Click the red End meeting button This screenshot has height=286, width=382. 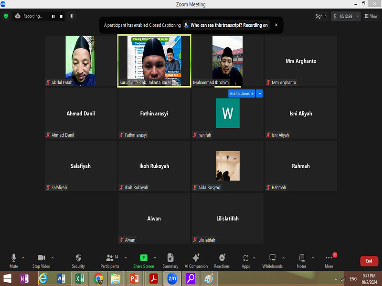(369, 261)
